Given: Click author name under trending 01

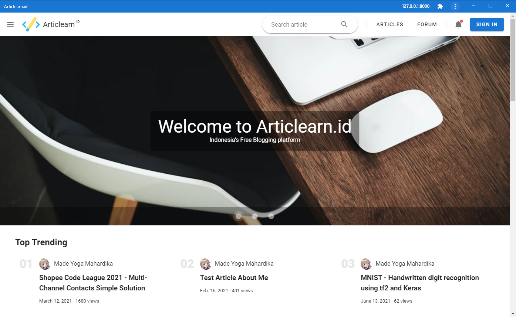Looking at the screenshot, I should coord(83,264).
